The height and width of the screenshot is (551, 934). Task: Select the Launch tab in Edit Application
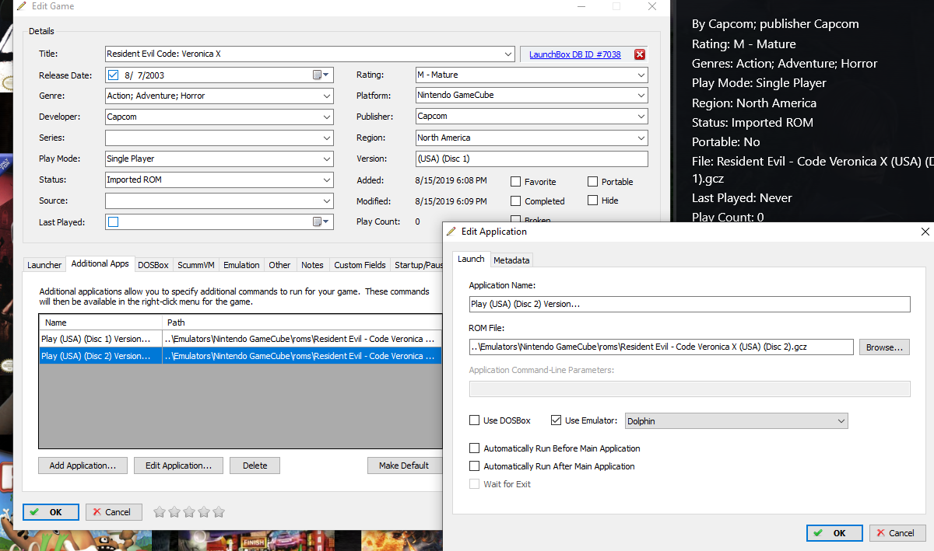(471, 259)
